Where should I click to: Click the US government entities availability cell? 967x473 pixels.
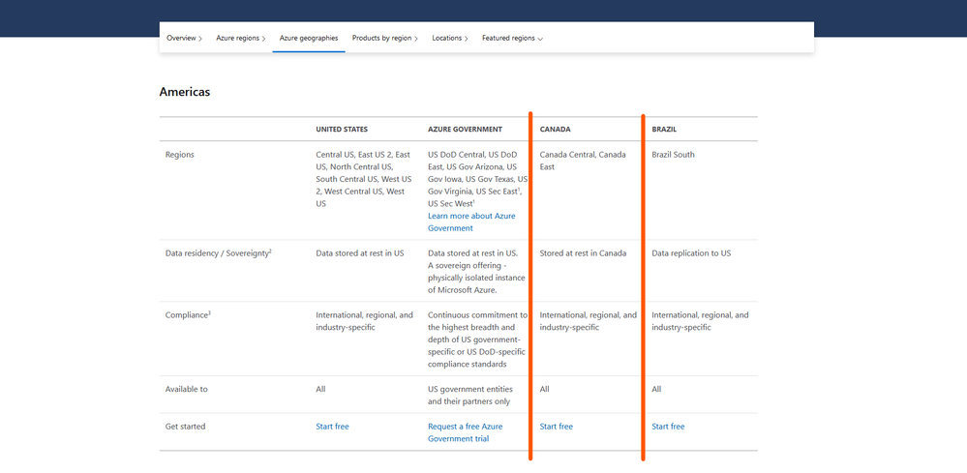(x=469, y=396)
